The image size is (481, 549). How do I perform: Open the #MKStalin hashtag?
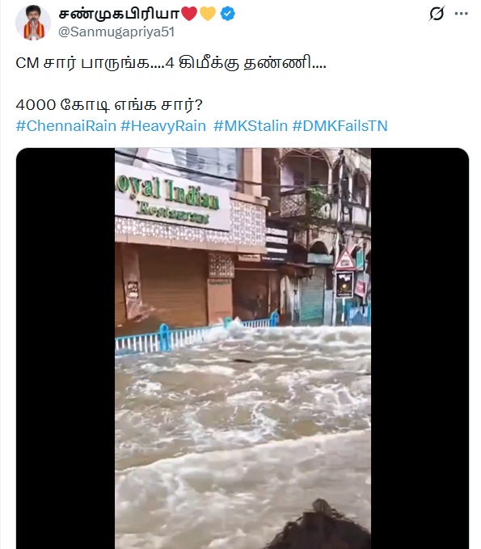click(251, 126)
